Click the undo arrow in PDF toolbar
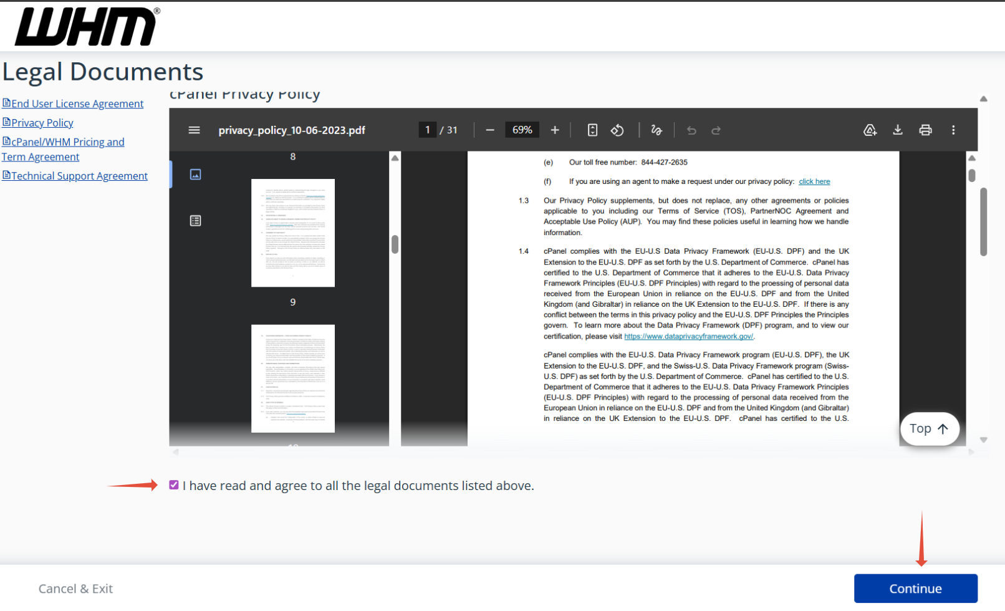This screenshot has width=1005, height=611. point(691,130)
